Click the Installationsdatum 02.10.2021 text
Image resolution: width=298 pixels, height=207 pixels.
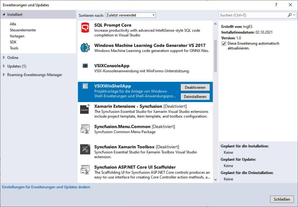tap(247, 32)
